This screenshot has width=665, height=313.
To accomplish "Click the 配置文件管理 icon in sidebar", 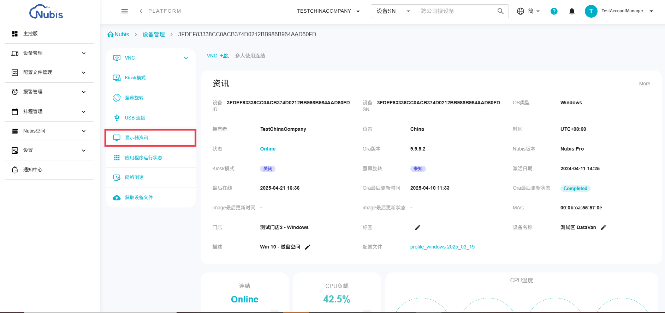I will click(15, 73).
